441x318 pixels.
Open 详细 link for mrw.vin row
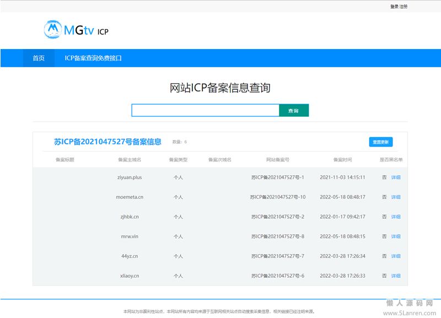pyautogui.click(x=396, y=236)
